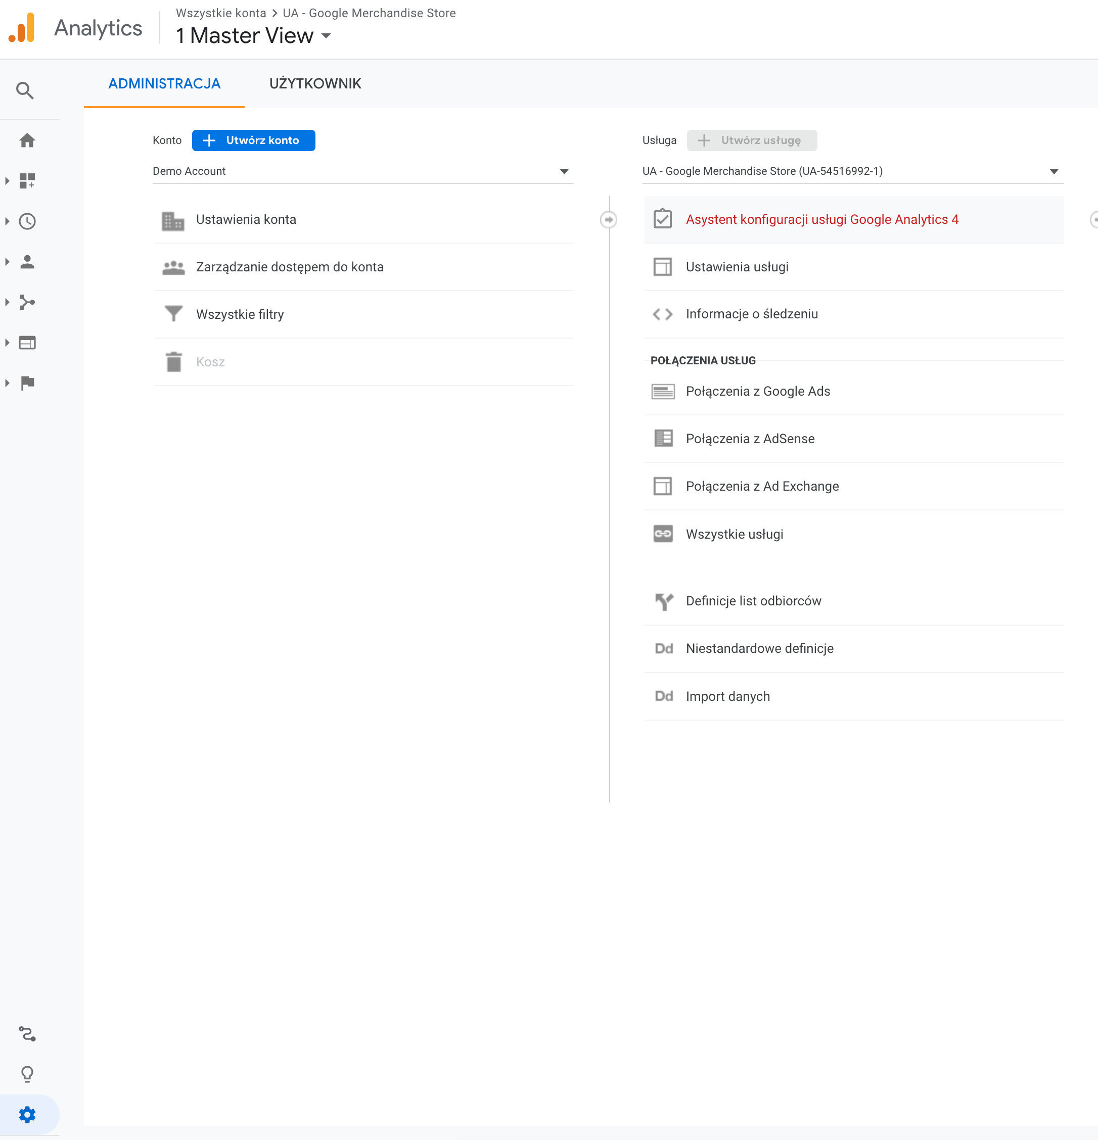Click the Analytics logo icon
Viewport: 1098px width, 1140px height.
22,28
